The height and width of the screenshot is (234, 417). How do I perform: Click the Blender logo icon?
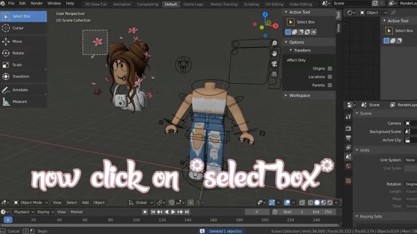(x=3, y=3)
